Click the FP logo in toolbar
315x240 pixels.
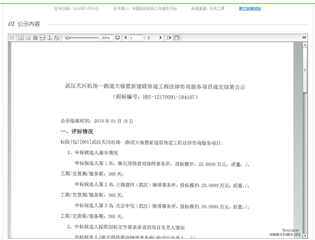tap(304, 38)
